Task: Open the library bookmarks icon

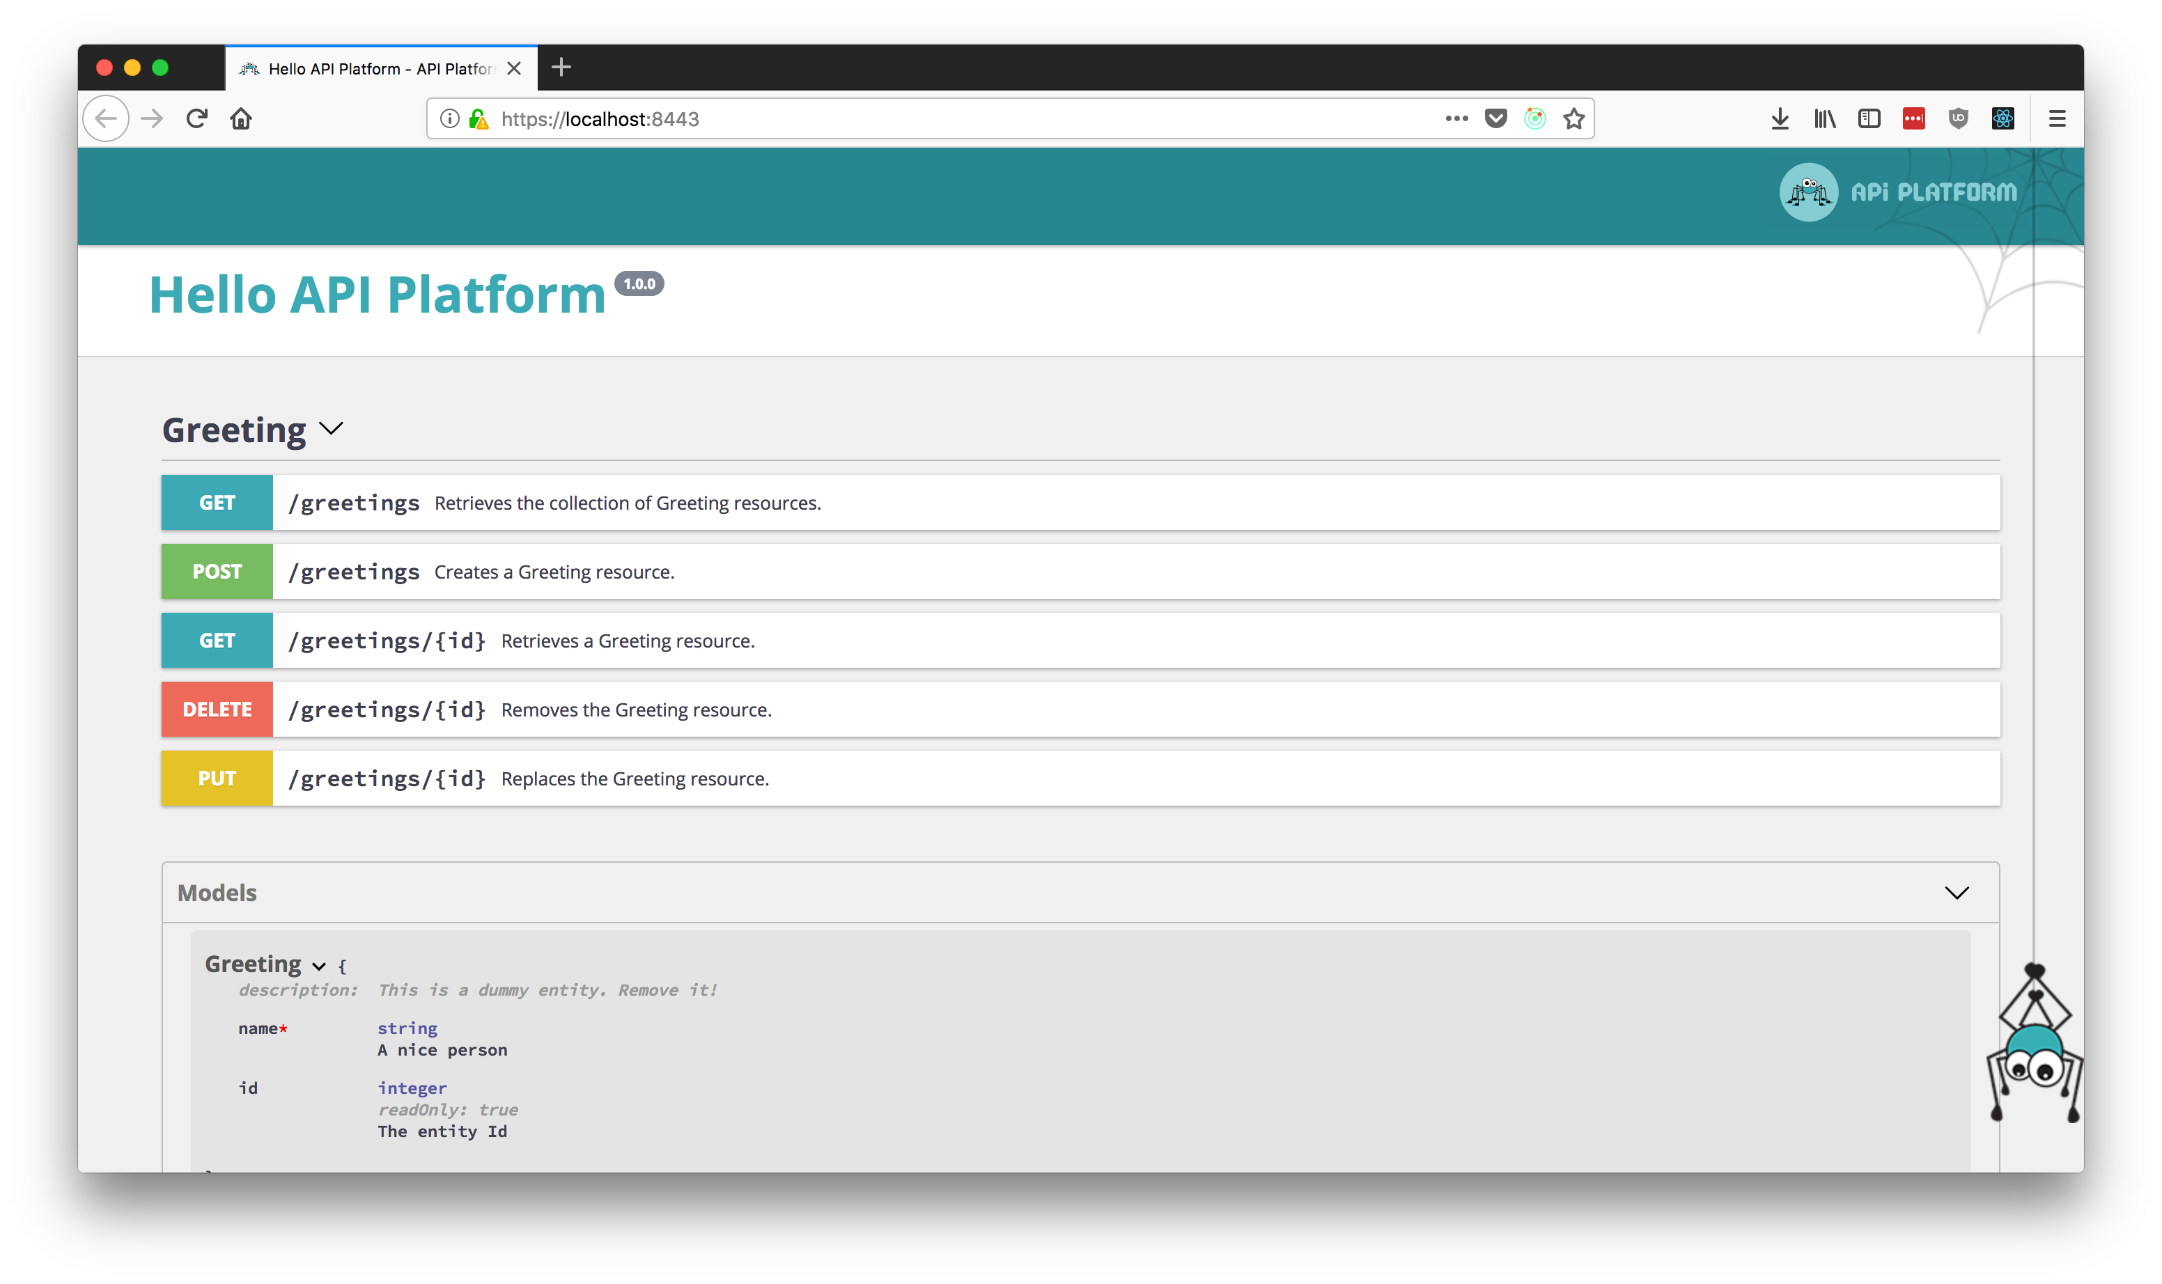Action: [x=1824, y=118]
